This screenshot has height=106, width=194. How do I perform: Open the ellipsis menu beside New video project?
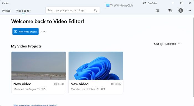(43, 32)
